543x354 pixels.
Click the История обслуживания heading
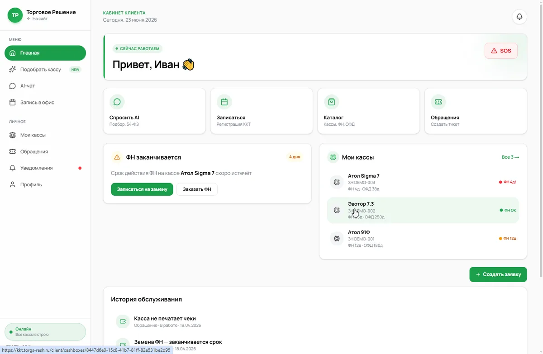[147, 299]
